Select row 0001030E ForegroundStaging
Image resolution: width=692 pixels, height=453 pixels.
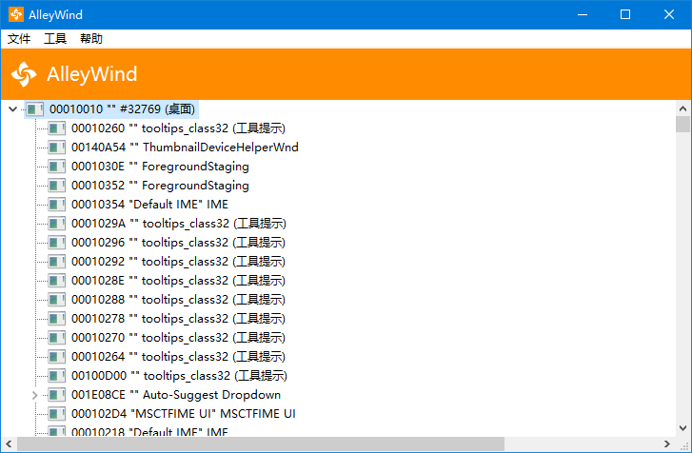point(160,167)
